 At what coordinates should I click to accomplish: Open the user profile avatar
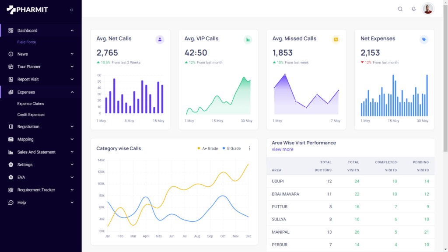(427, 9)
